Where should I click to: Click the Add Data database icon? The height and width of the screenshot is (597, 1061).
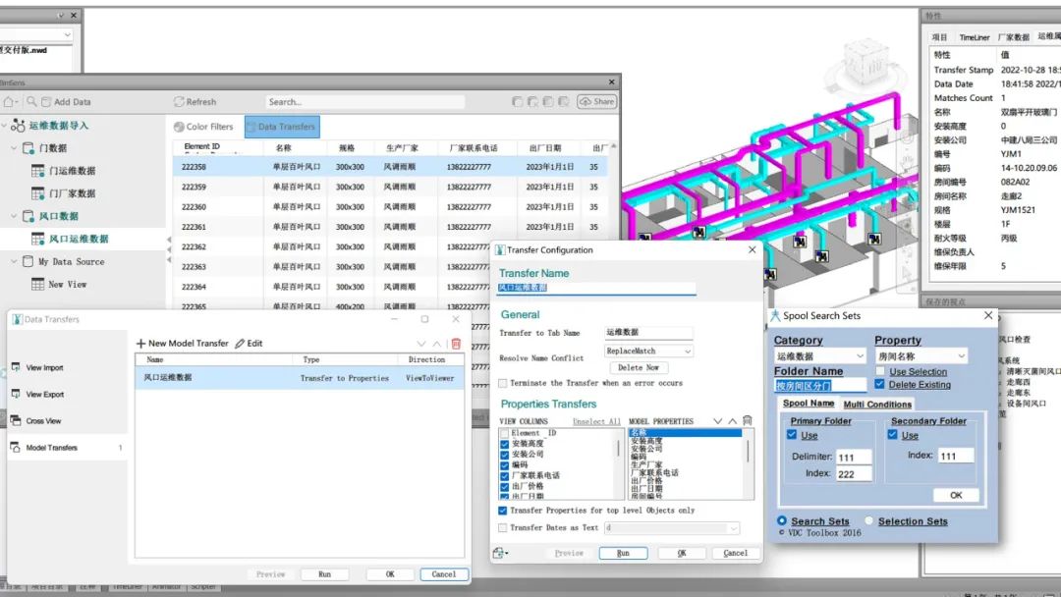coord(45,101)
